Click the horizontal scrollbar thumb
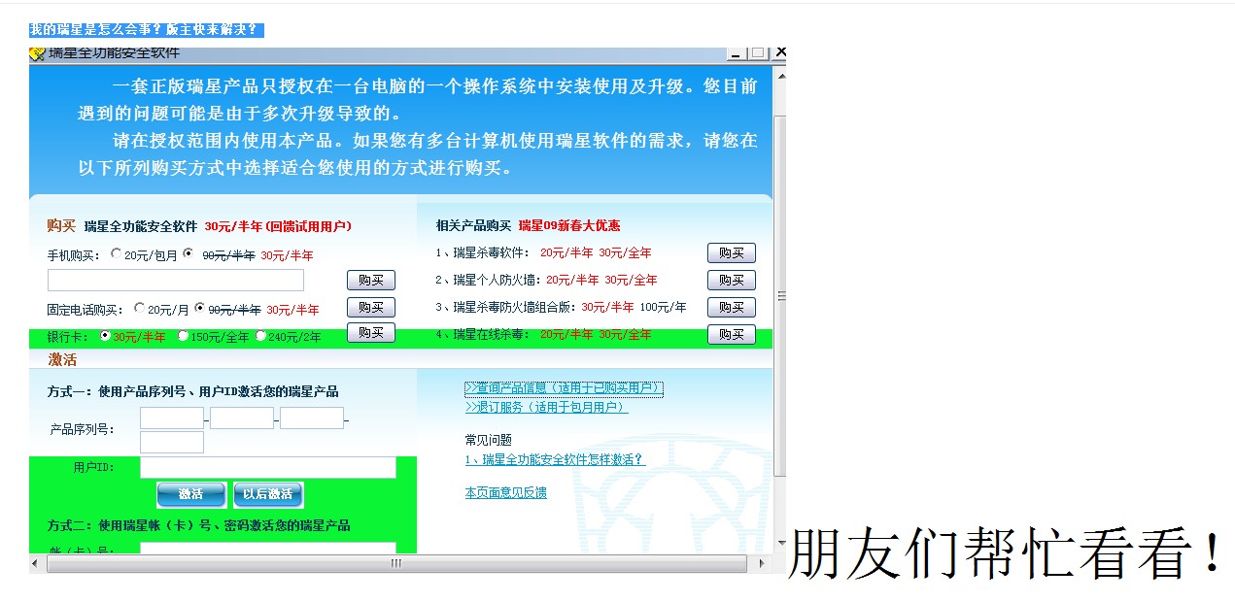Screen dimensions: 1235x602 pyautogui.click(x=396, y=563)
